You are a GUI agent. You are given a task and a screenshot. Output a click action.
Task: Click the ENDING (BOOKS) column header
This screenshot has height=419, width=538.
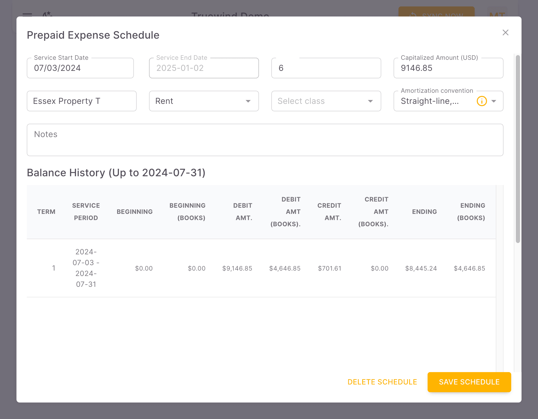pyautogui.click(x=472, y=212)
